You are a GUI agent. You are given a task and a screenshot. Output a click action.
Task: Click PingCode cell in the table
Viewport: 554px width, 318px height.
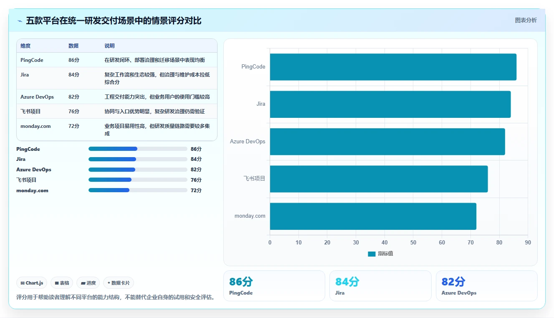(32, 60)
